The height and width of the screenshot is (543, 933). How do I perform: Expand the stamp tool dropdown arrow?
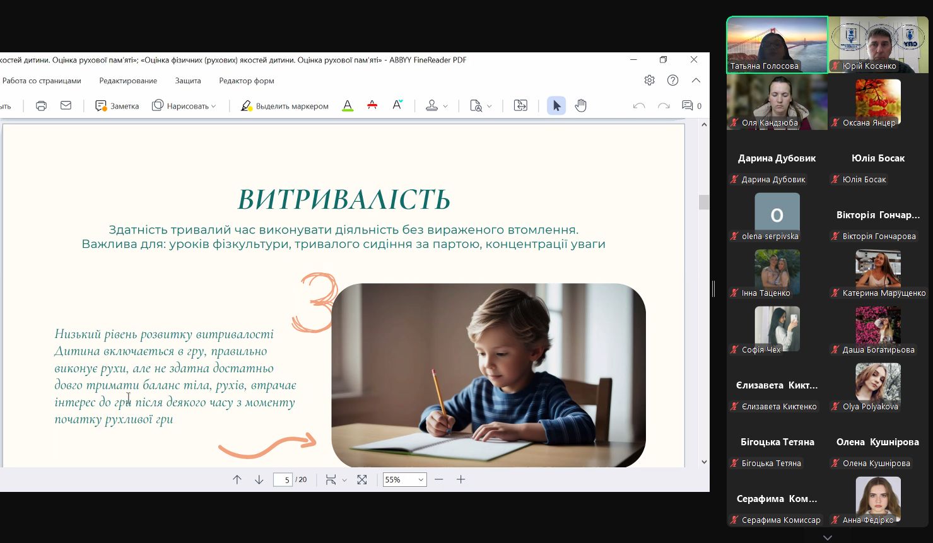445,107
